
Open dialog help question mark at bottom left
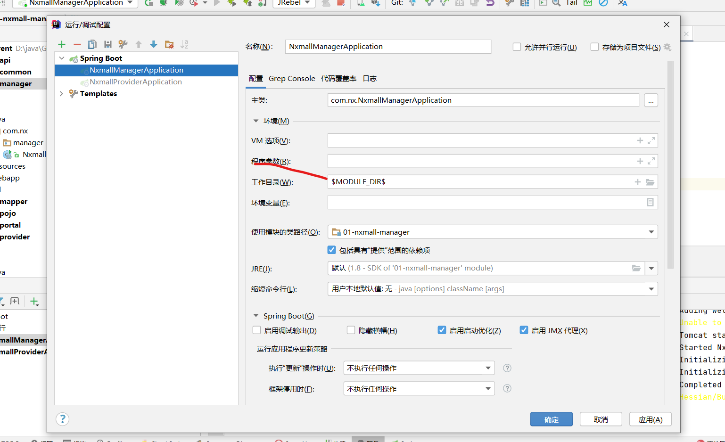click(62, 419)
